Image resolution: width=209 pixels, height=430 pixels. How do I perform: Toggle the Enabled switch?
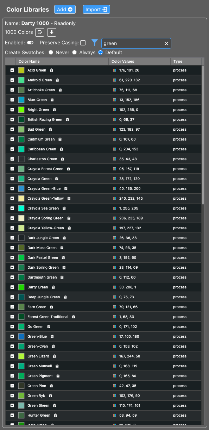pos(30,42)
